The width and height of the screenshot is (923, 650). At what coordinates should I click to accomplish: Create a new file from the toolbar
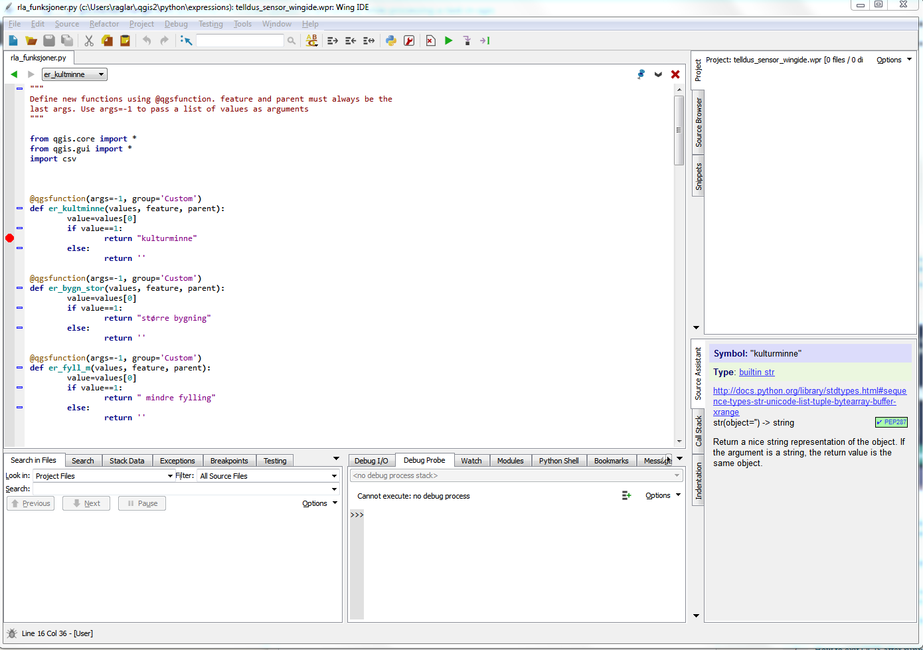(13, 41)
